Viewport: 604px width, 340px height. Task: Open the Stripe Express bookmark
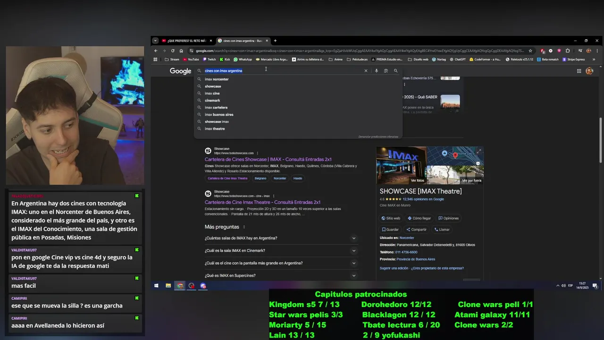point(573,59)
